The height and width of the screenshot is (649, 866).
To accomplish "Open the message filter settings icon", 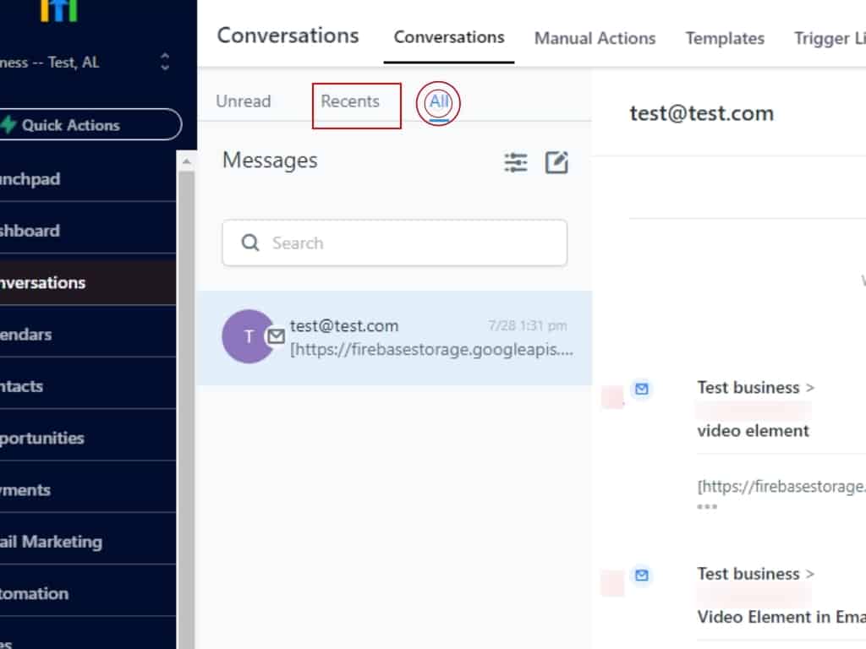I will point(516,162).
